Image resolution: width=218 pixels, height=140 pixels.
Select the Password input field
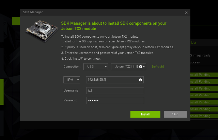[115, 100]
